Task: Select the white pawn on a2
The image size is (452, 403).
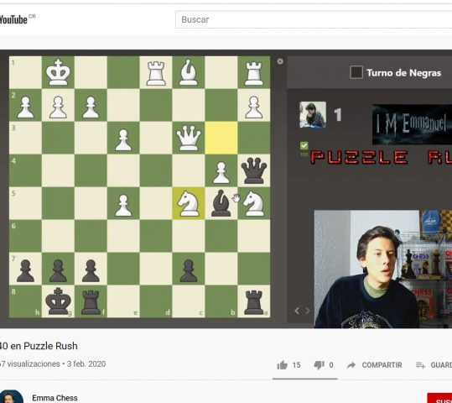Action: tap(253, 107)
